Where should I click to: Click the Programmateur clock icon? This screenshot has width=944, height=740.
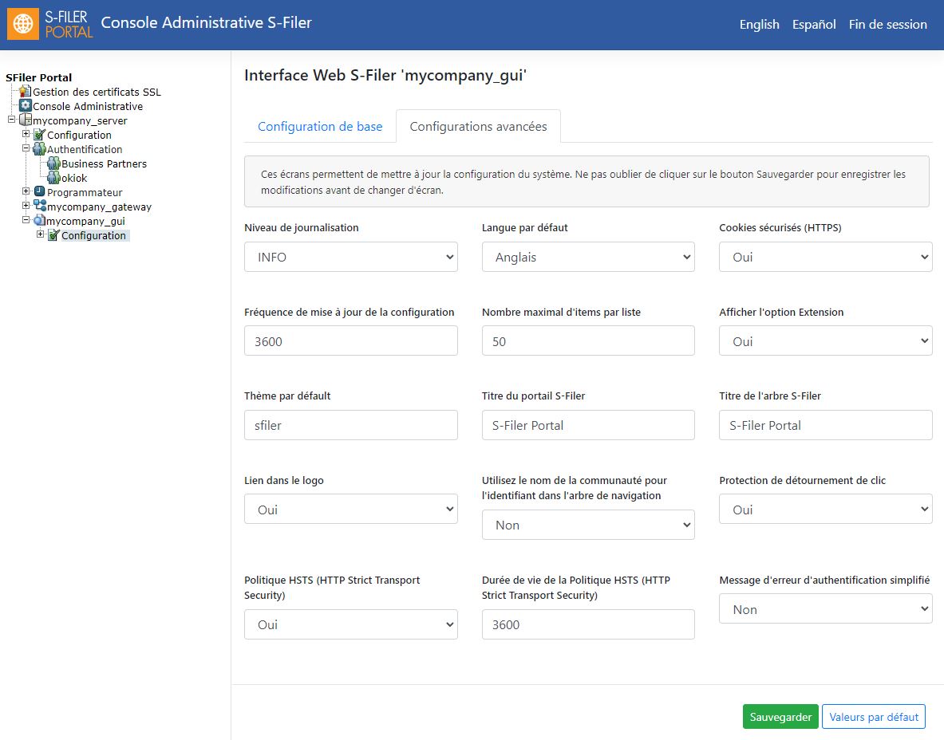(40, 191)
